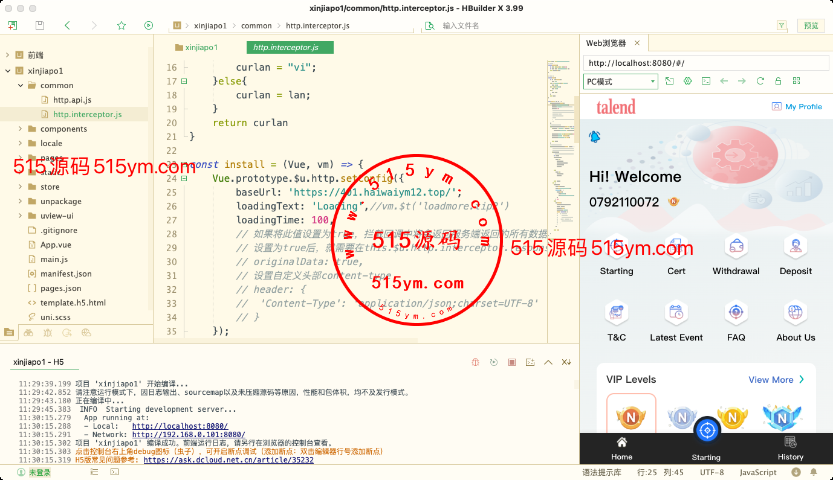Click the Run play icon in the toolbar

149,25
